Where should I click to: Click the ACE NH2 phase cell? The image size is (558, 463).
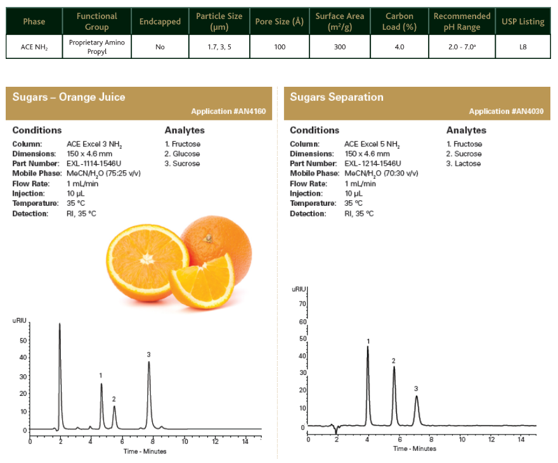[34, 47]
